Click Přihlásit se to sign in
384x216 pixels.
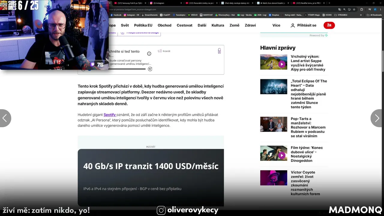(303, 25)
